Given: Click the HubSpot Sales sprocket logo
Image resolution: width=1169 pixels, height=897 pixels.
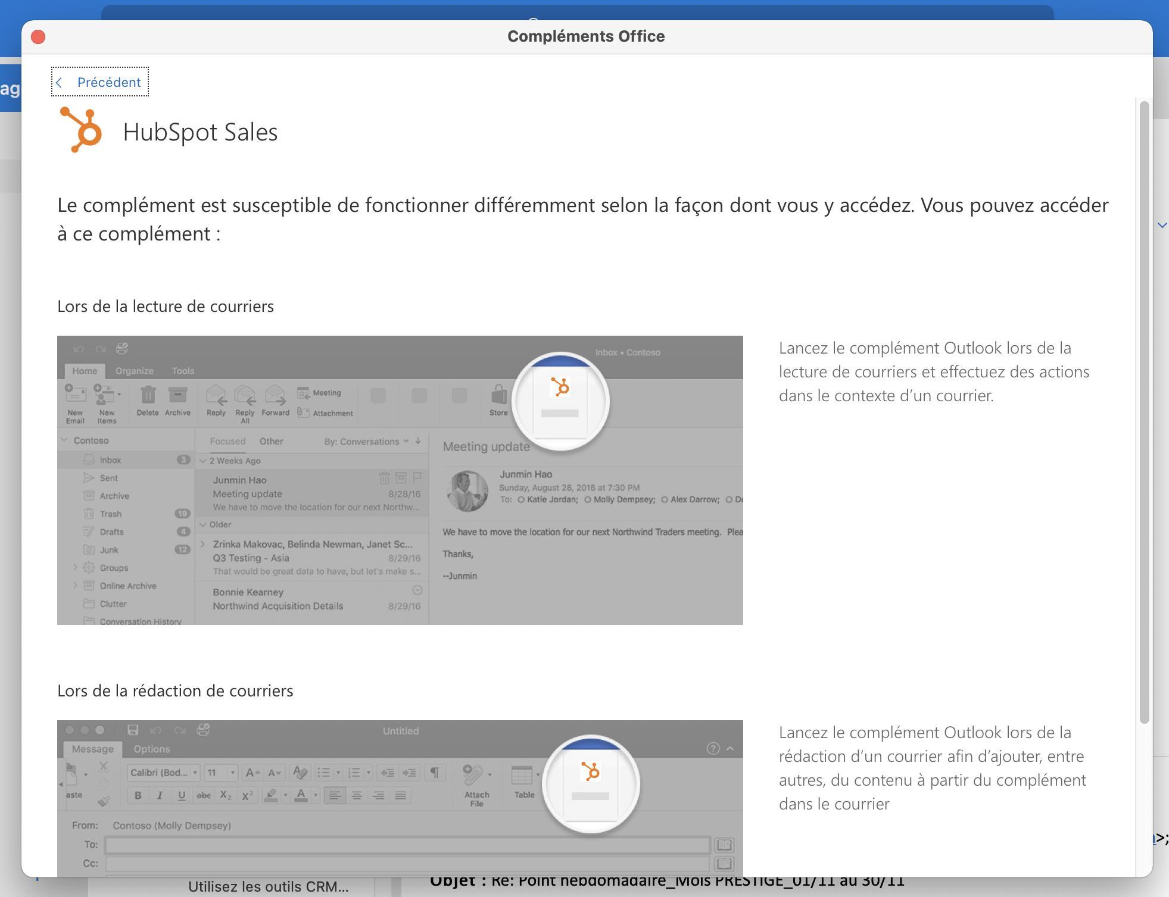Looking at the screenshot, I should [x=82, y=130].
